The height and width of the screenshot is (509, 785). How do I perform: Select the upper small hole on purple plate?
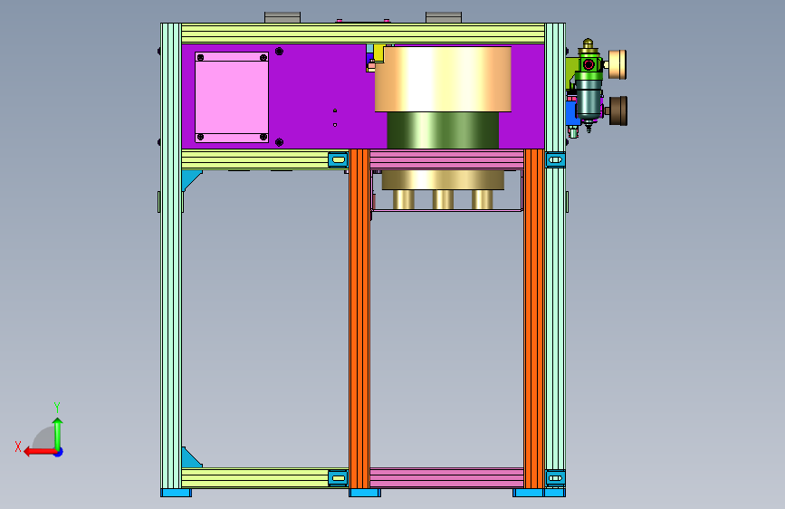[x=335, y=110]
